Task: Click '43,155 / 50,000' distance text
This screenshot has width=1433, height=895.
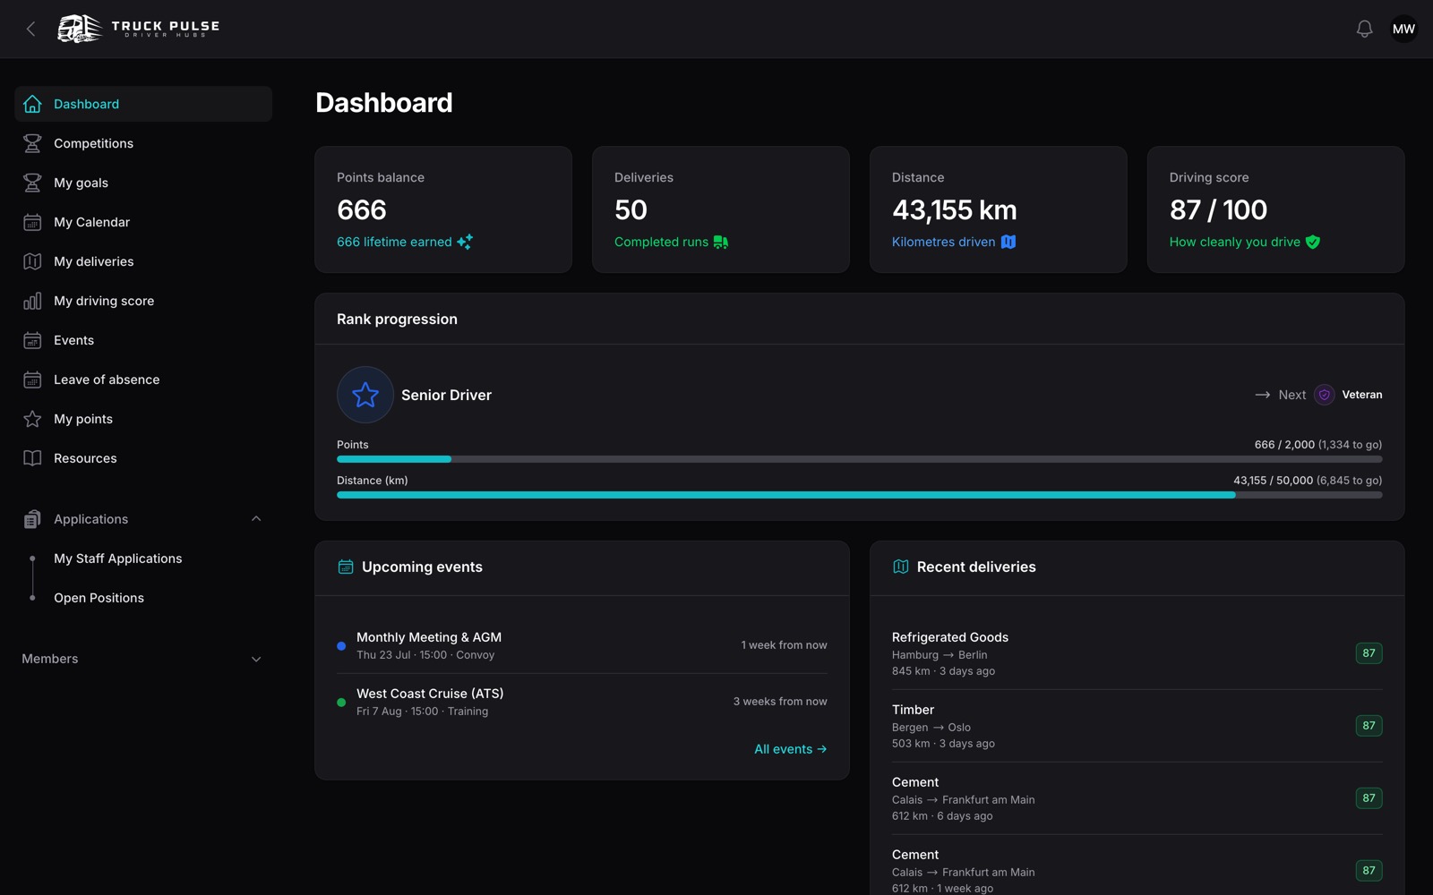Action: tap(1273, 481)
